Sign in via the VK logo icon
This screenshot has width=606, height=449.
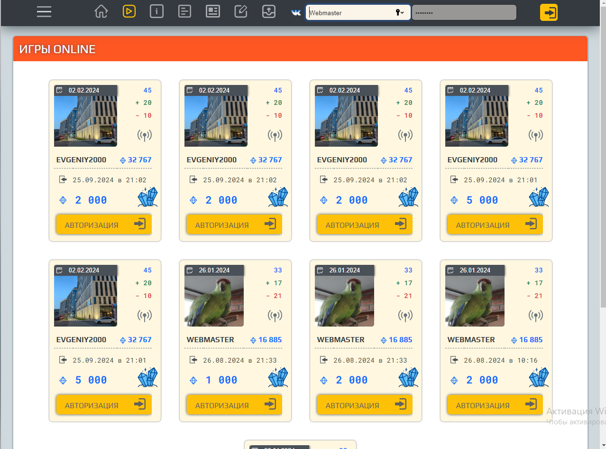click(x=296, y=13)
